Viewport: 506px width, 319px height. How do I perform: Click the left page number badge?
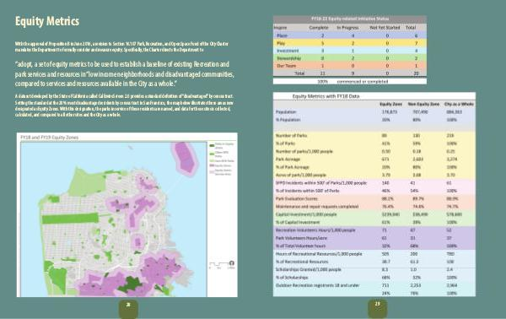pyautogui.click(x=128, y=308)
